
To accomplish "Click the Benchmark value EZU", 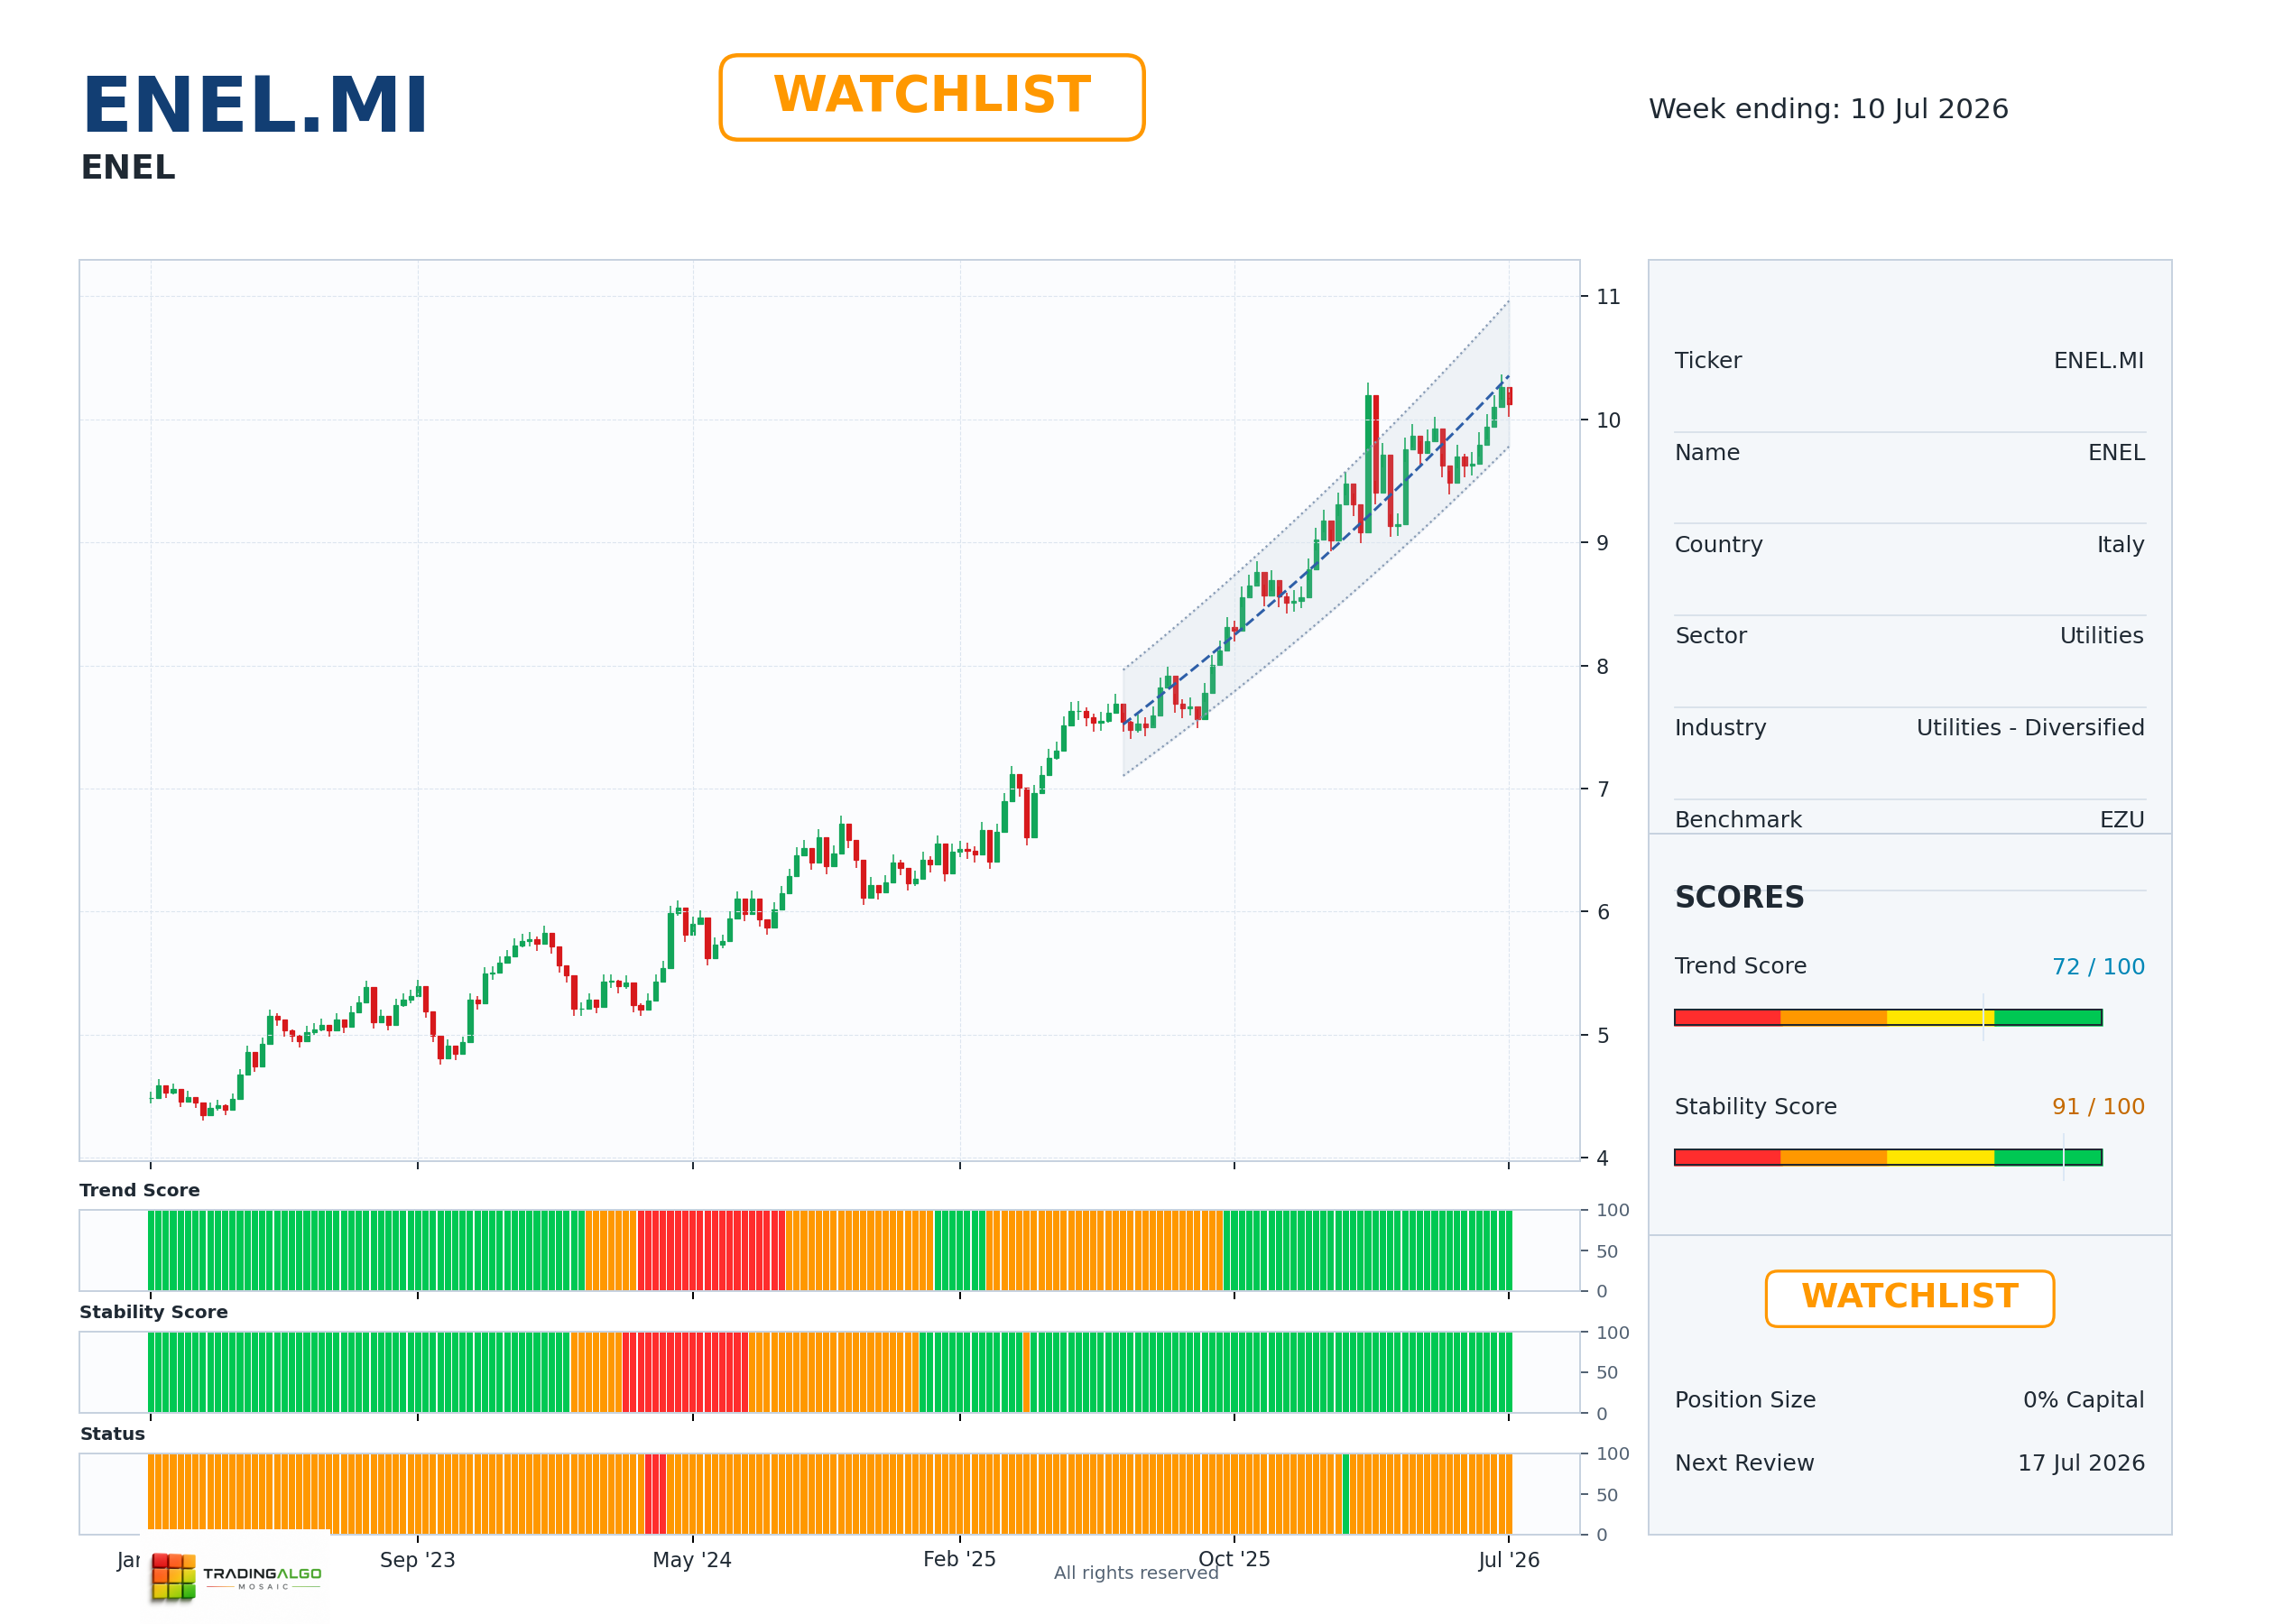I will click(x=2122, y=819).
